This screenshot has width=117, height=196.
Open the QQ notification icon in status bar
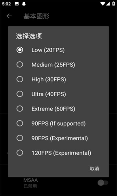click(24, 4)
